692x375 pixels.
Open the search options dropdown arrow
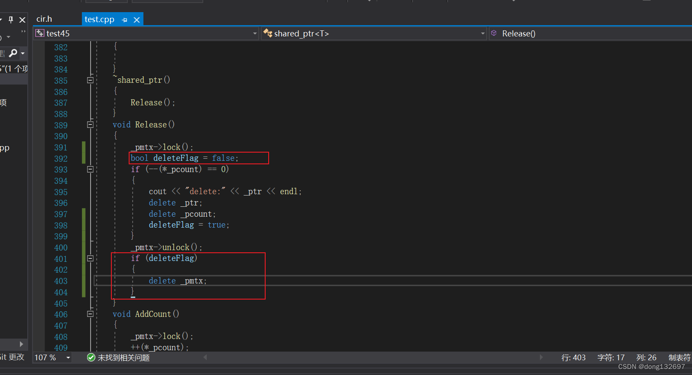[23, 53]
